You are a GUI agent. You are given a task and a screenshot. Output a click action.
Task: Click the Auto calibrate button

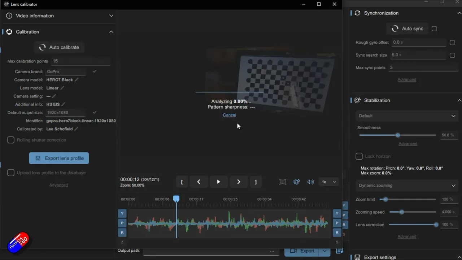click(x=59, y=47)
